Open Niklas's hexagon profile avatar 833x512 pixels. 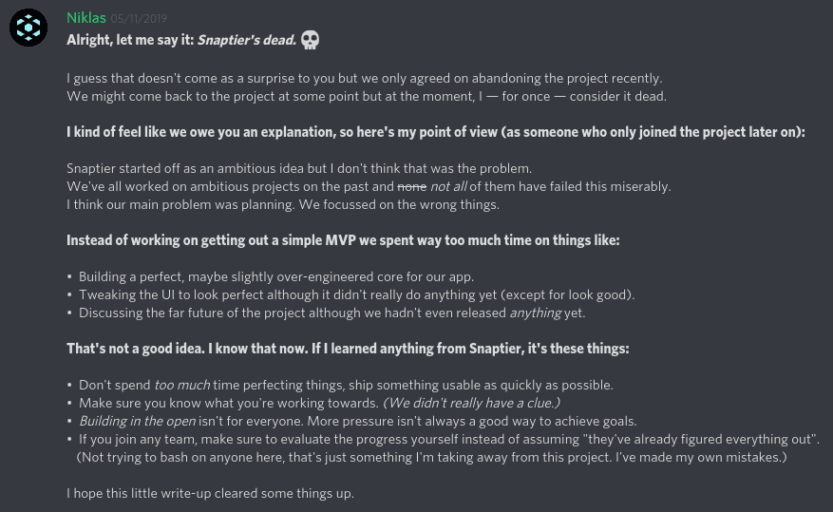coord(28,28)
